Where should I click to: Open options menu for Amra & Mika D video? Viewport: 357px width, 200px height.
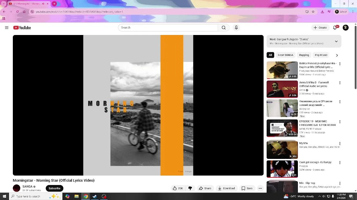pos(340,83)
